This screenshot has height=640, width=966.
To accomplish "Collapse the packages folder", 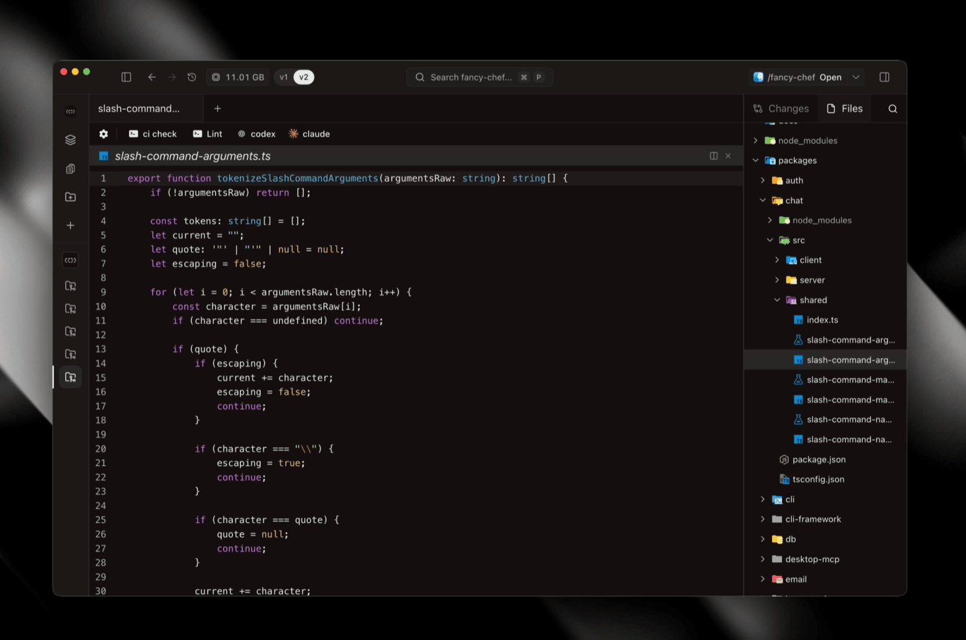I will pos(756,161).
